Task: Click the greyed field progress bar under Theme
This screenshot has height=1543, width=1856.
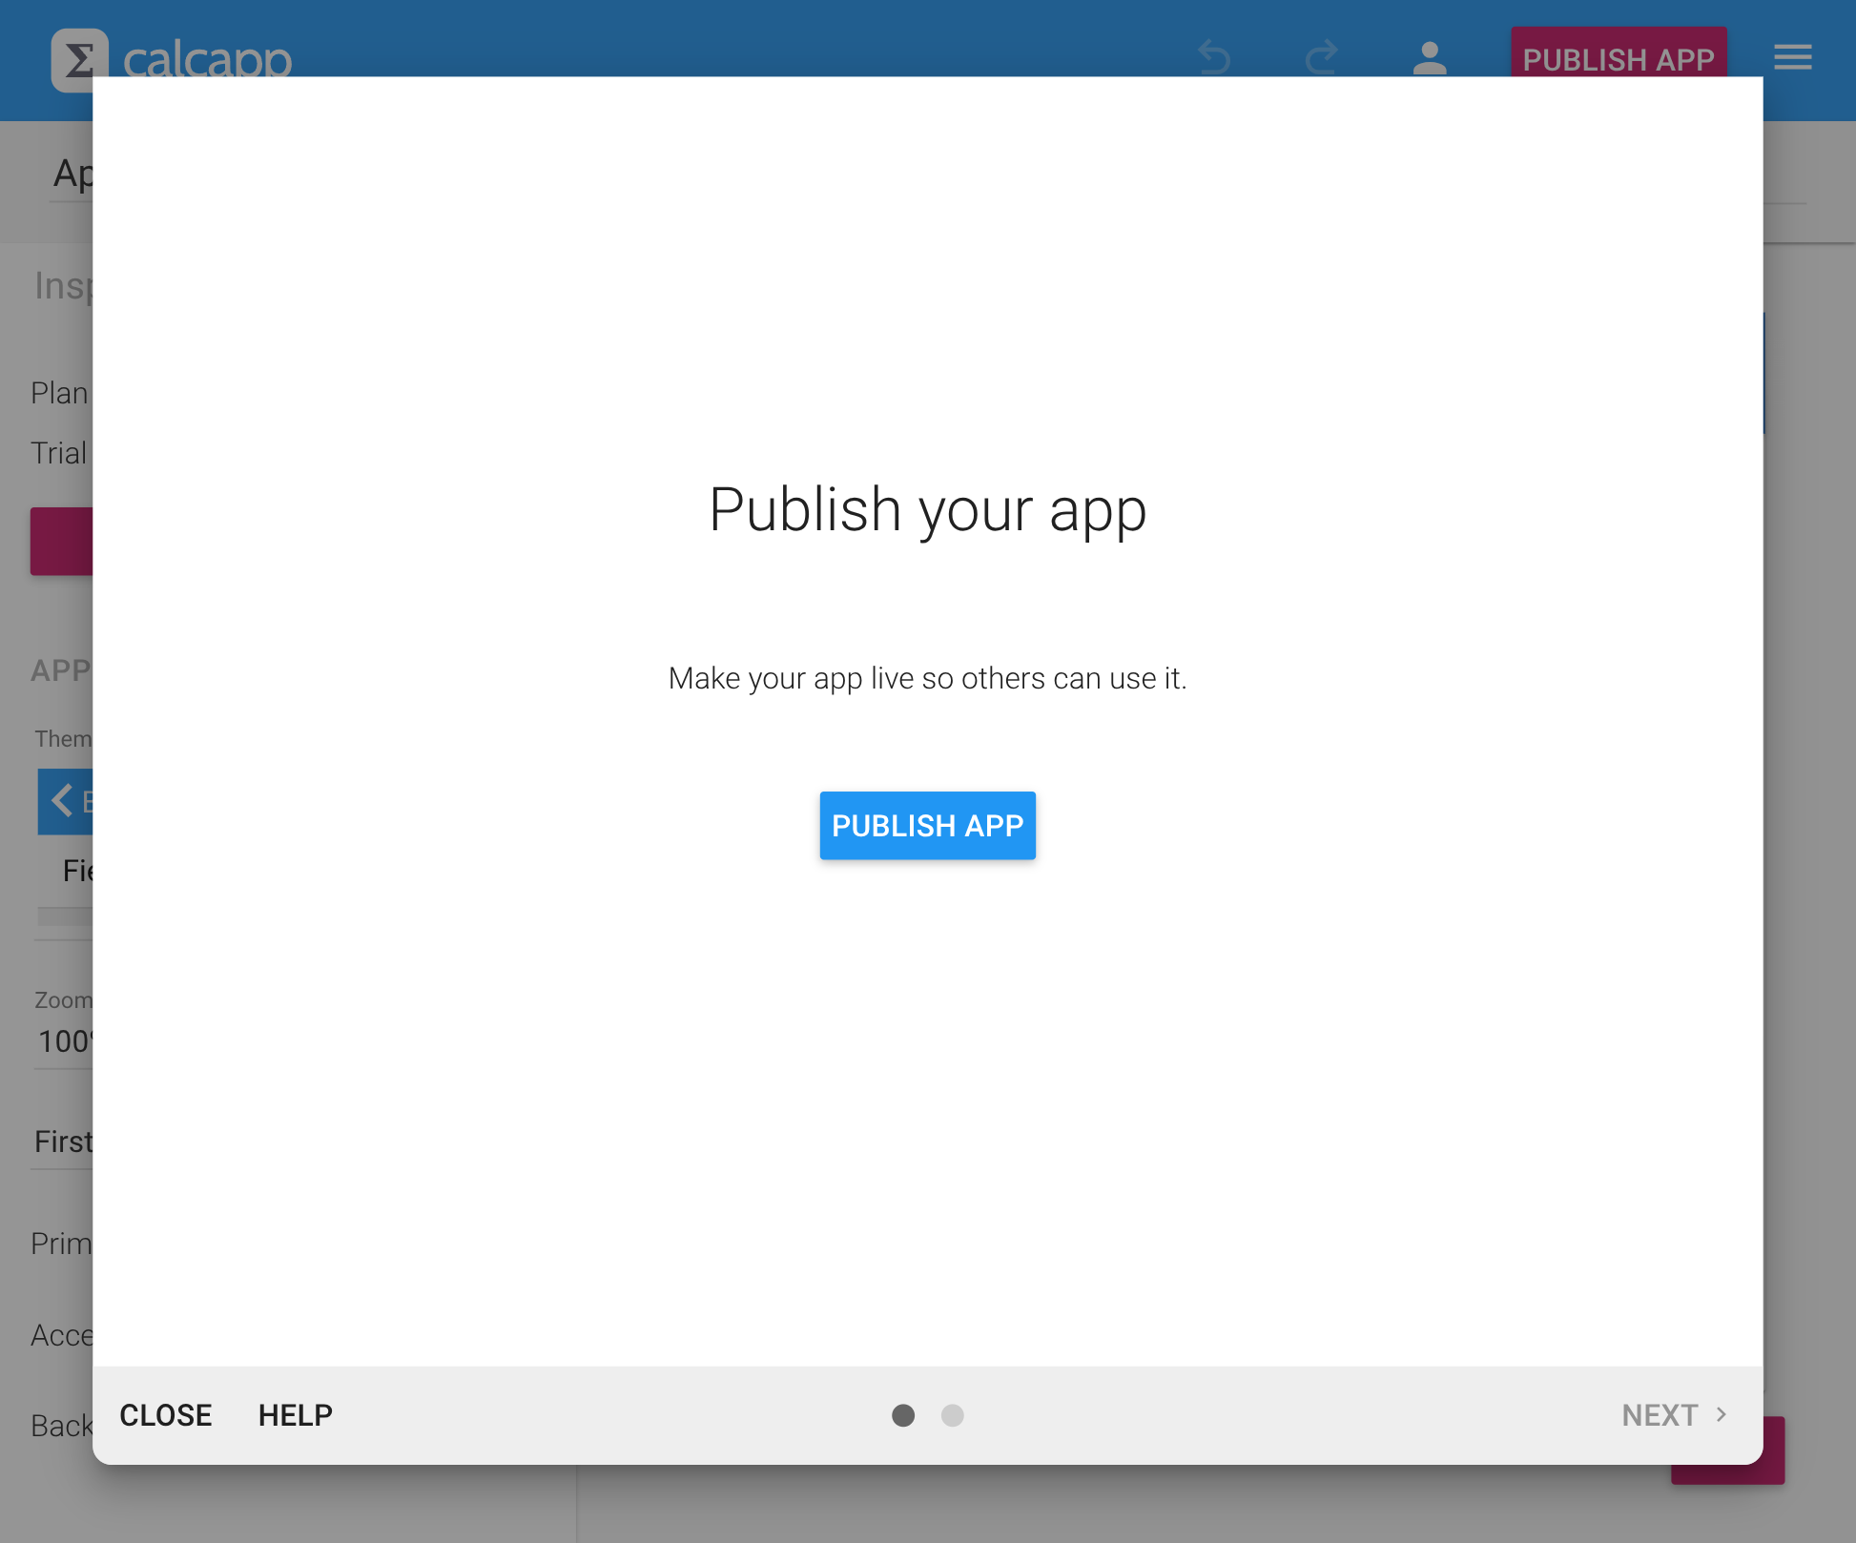Action: pos(63,916)
